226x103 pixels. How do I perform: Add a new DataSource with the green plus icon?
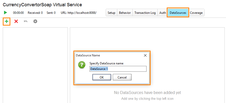click(x=7, y=22)
